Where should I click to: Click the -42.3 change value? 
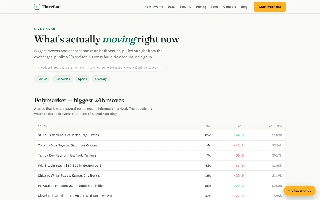point(239,145)
